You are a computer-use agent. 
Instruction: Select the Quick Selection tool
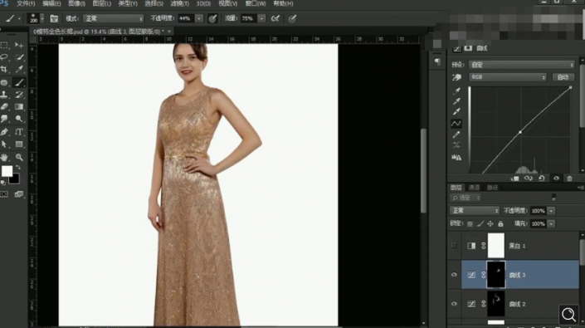coord(18,57)
